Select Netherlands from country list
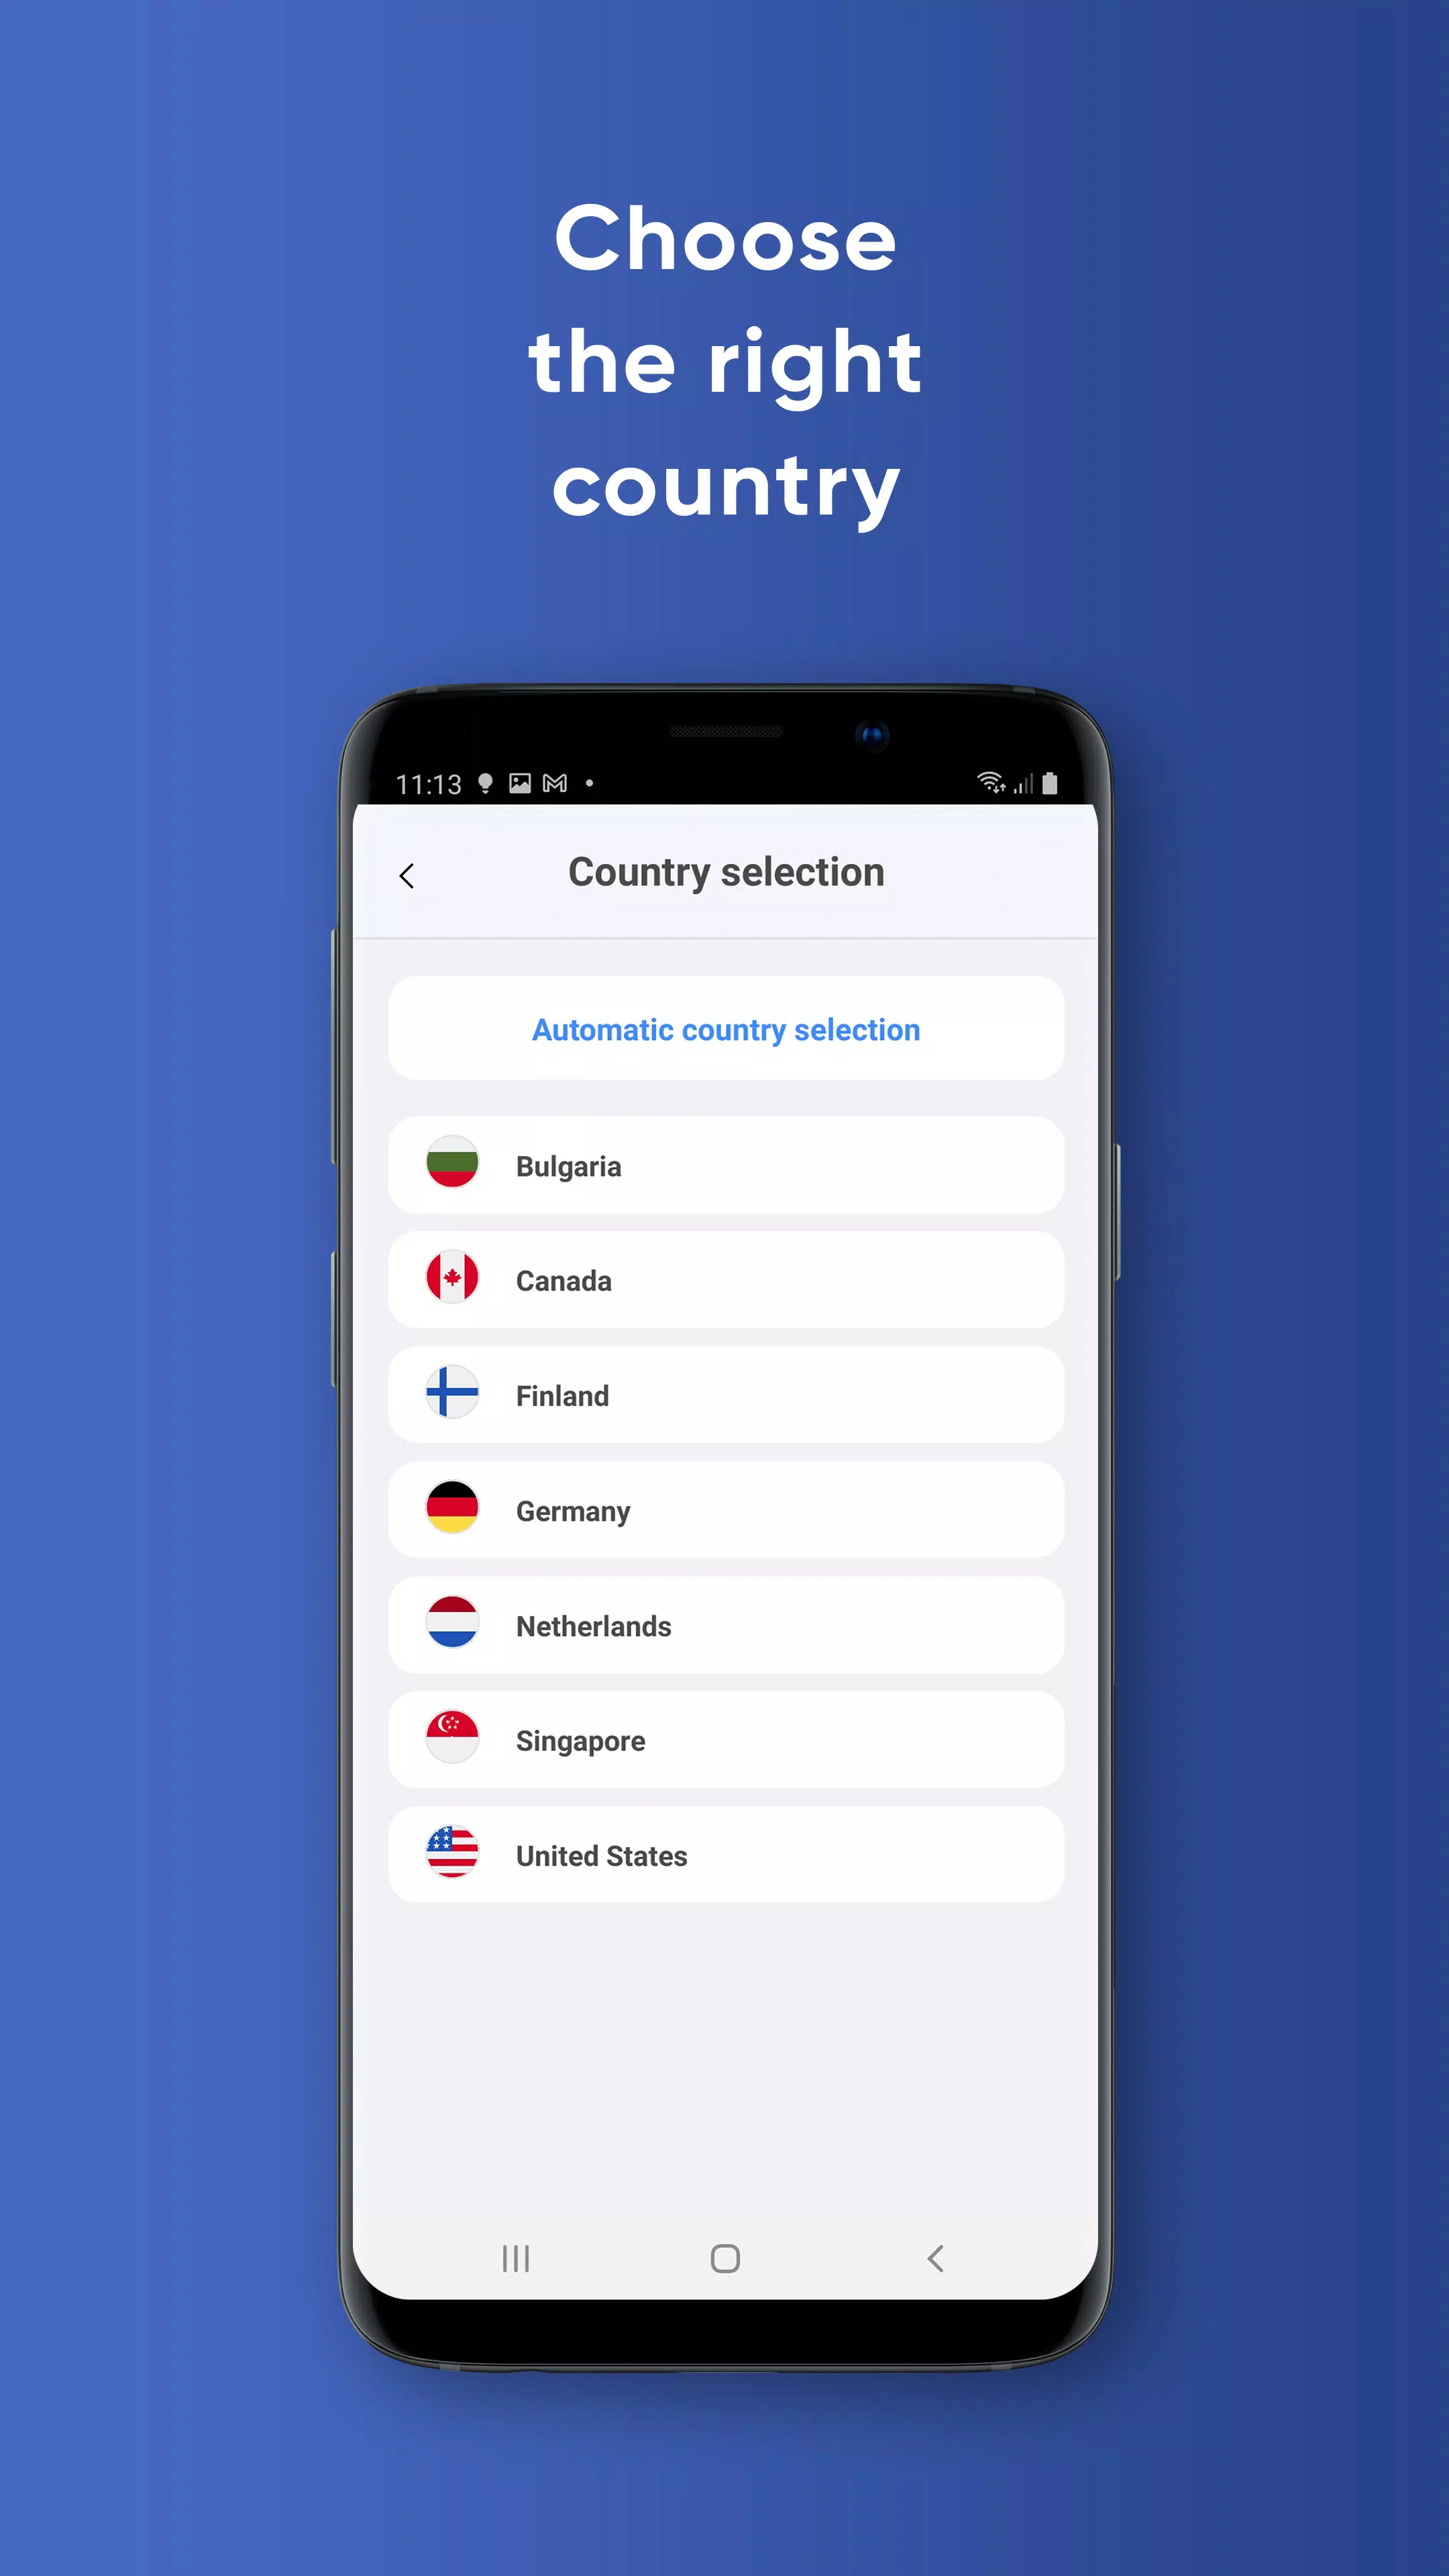The height and width of the screenshot is (2576, 1449). click(x=724, y=1624)
